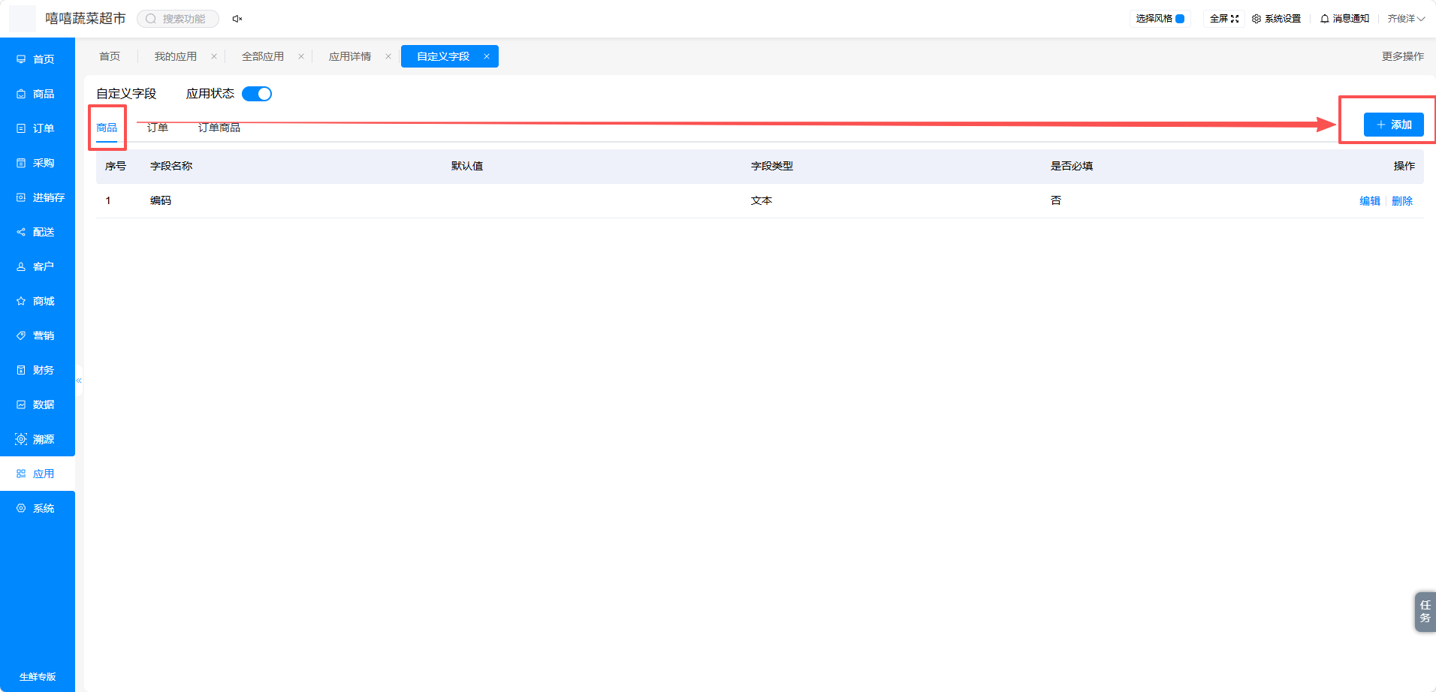Click the 添加 button
This screenshot has height=692, width=1436.
pos(1394,125)
